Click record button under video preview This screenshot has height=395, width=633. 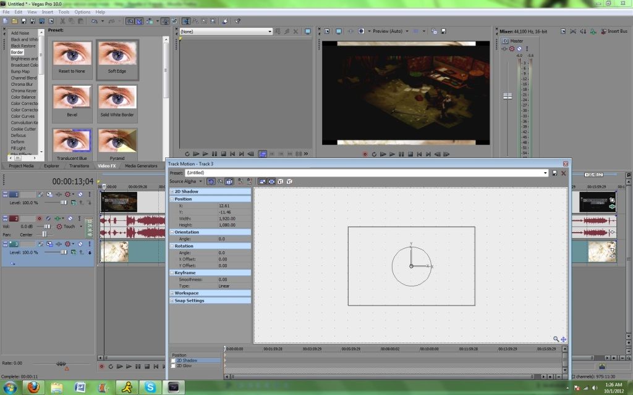[365, 154]
